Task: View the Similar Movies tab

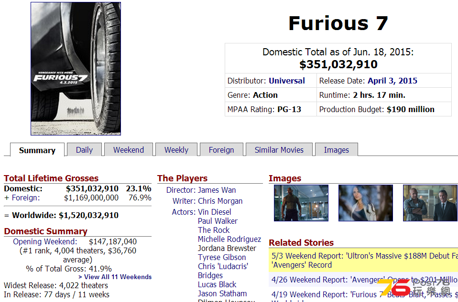Action: [279, 150]
